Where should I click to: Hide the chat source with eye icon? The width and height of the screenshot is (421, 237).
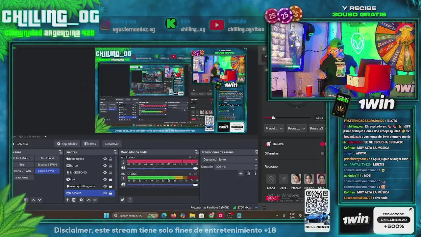coord(105,179)
